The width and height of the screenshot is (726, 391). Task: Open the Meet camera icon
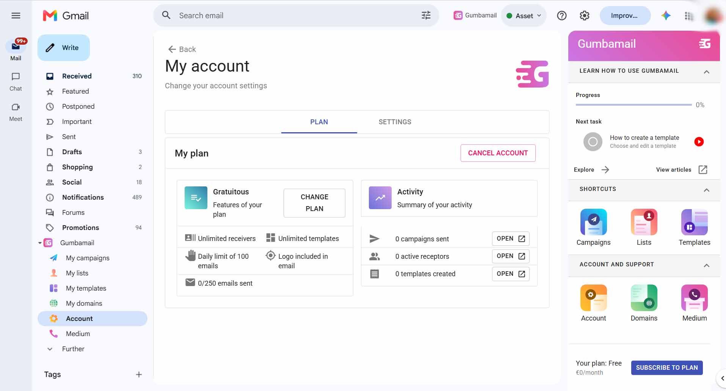pos(16,107)
